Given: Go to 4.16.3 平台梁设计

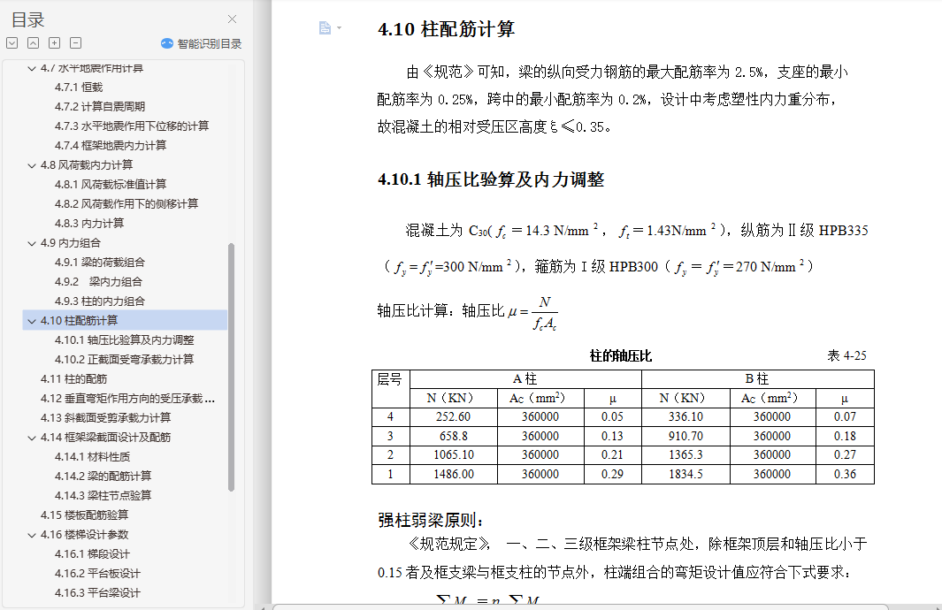Looking at the screenshot, I should (x=97, y=593).
